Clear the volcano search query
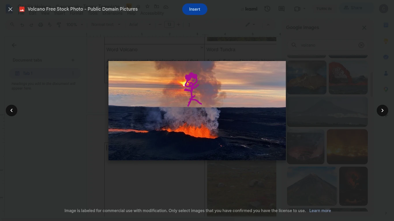 coord(361,45)
